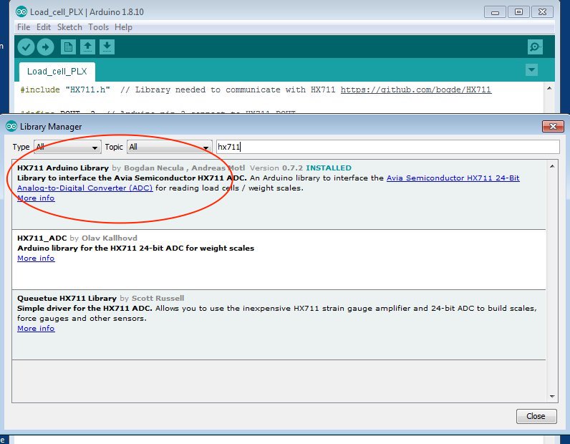Select the HX711_ADC library title

pyautogui.click(x=42, y=238)
